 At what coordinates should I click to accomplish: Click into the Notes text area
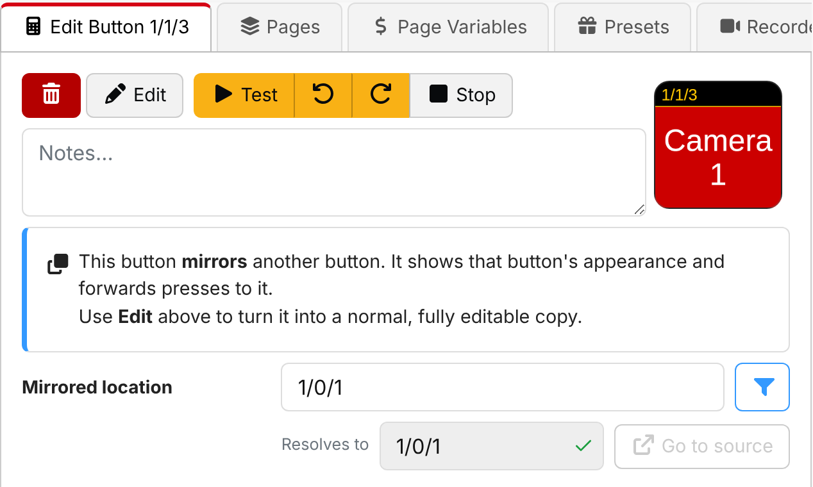coord(334,172)
